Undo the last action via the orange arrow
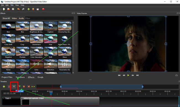Screen dimensions: 180x107 [x=18, y=9]
